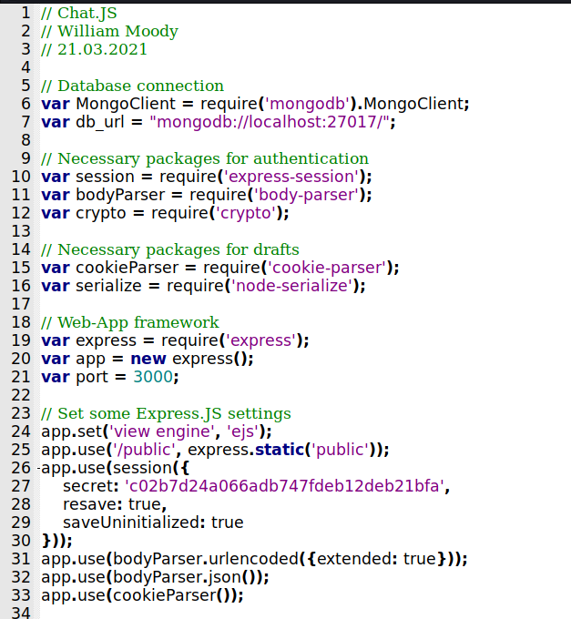Click the "secret" key on line 27

point(88,486)
